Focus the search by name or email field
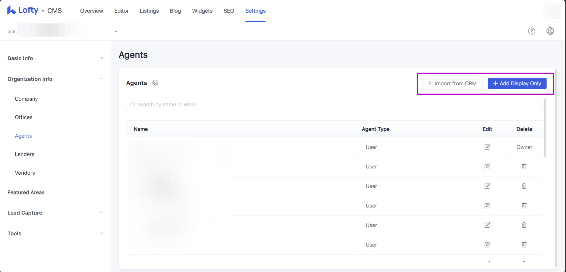Image resolution: width=566 pixels, height=272 pixels. click(334, 104)
